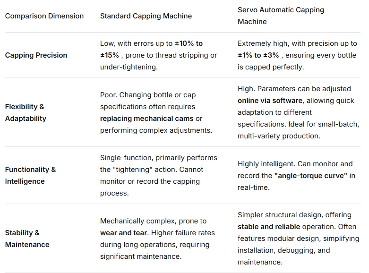Click the Single-function standard machine description
369x273 pixels.
[159, 175]
